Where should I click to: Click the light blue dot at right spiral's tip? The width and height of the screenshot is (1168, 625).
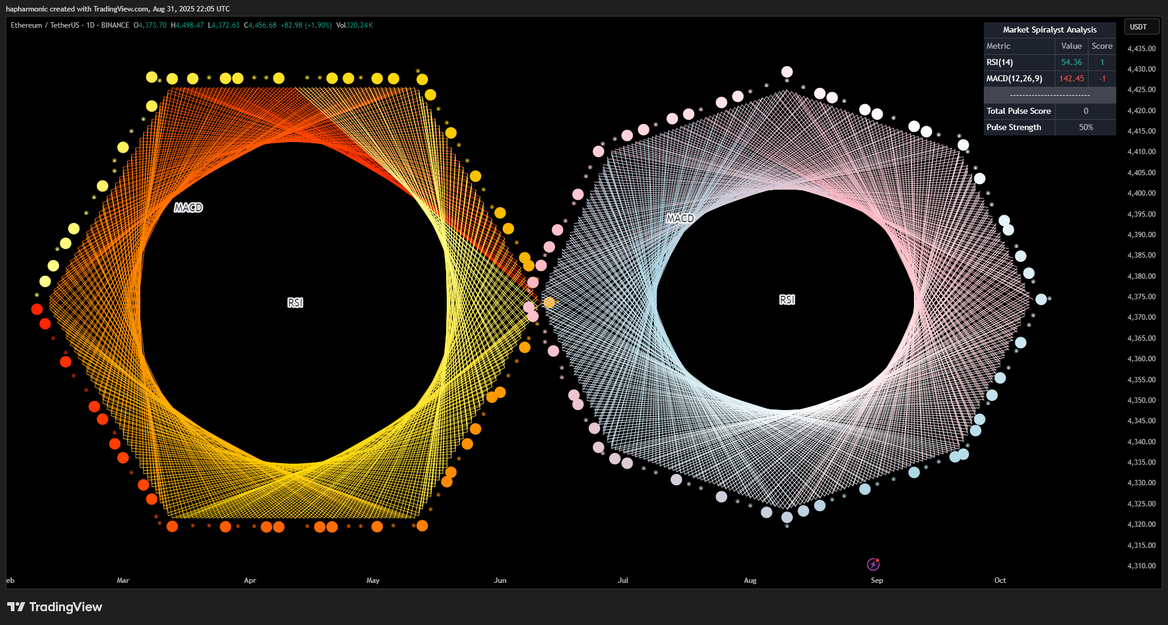tap(1041, 299)
